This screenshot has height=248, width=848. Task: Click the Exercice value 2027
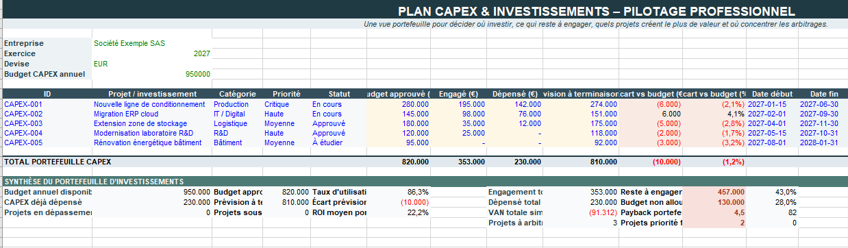click(151, 53)
